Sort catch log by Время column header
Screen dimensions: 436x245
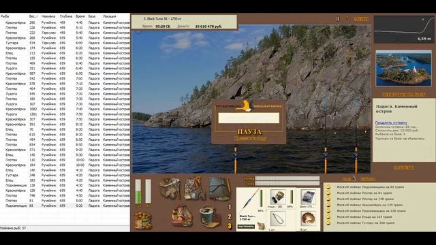[x=80, y=16]
